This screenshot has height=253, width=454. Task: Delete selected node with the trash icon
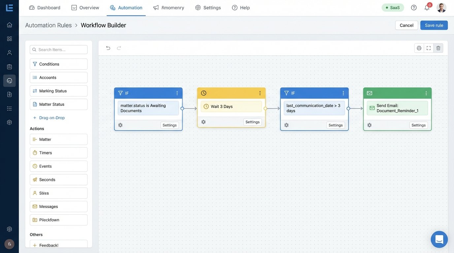click(438, 47)
